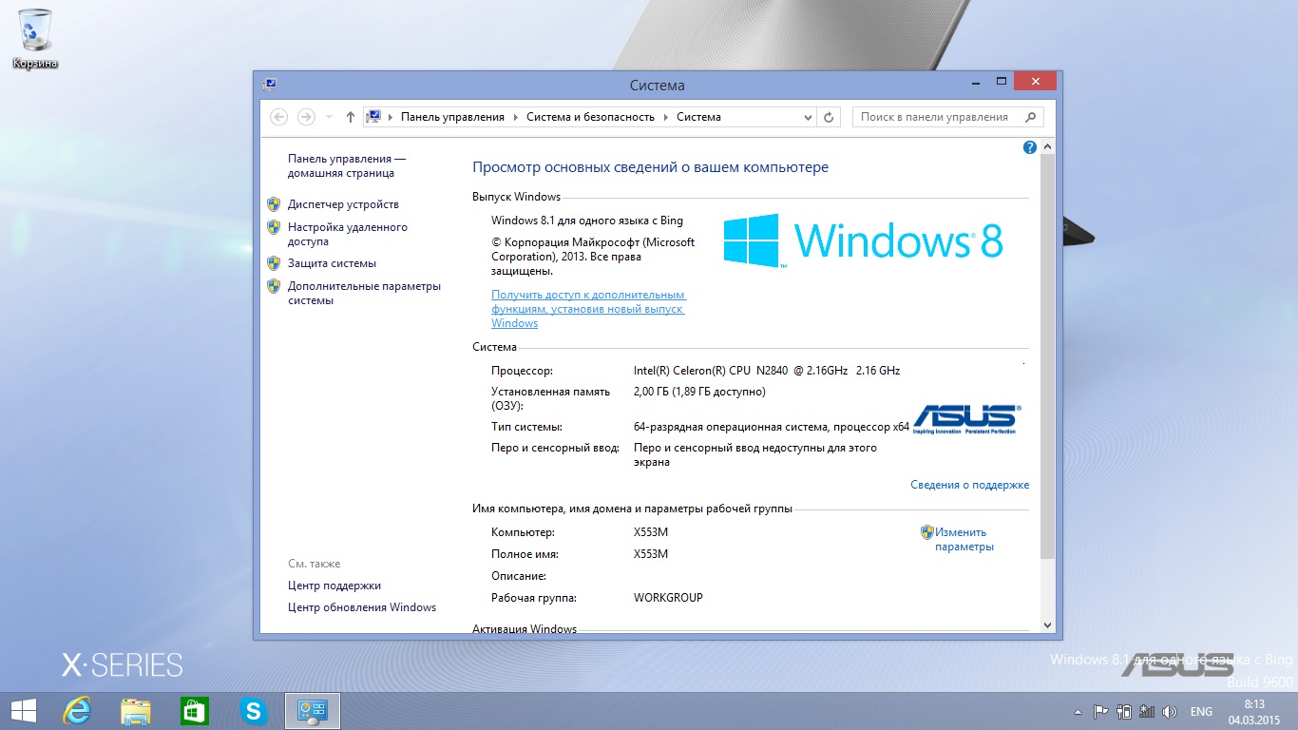
Task: Expand the address bar history dropdown
Action: tap(809, 117)
